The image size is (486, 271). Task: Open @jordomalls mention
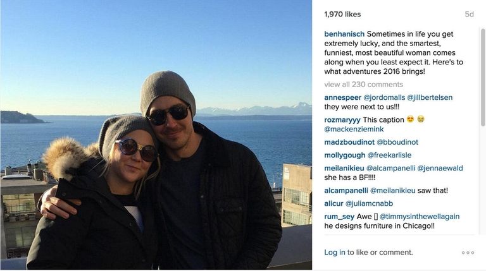click(x=383, y=97)
